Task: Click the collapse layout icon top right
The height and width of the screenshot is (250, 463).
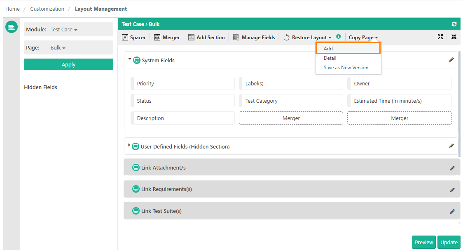Action: coord(454,37)
